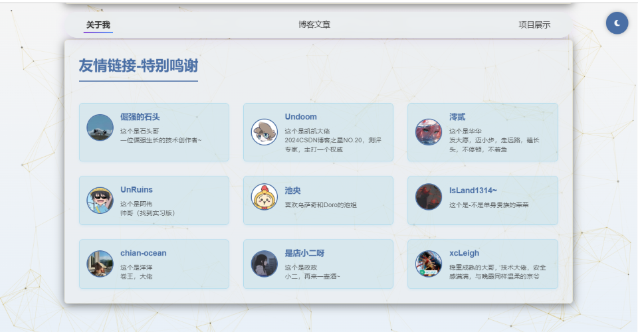
Task: Open the IsLand1314~ name link
Action: pos(473,190)
